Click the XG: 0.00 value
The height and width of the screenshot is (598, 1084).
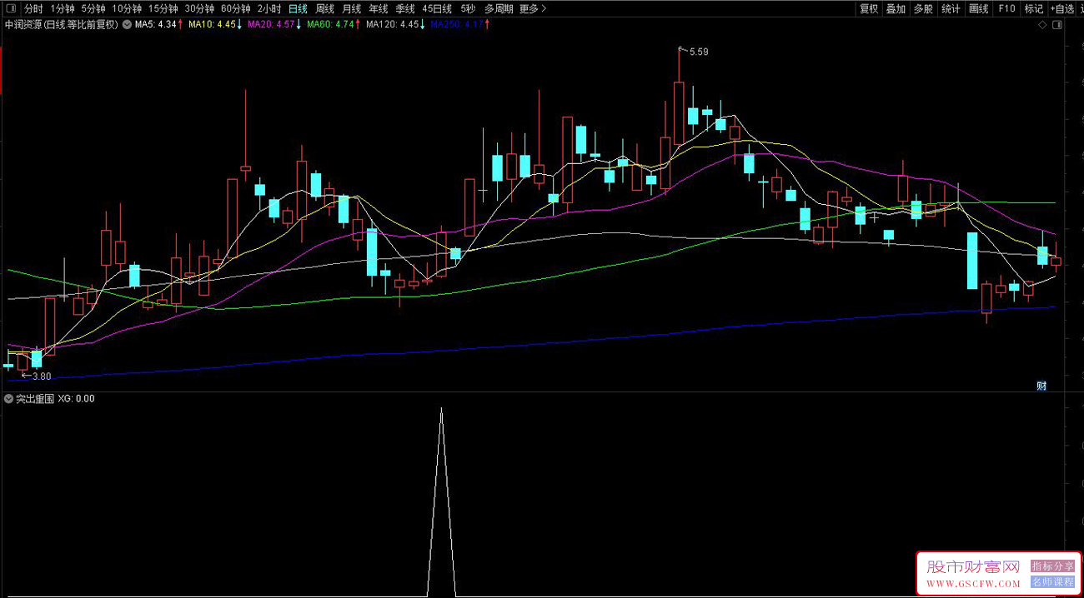coord(76,399)
